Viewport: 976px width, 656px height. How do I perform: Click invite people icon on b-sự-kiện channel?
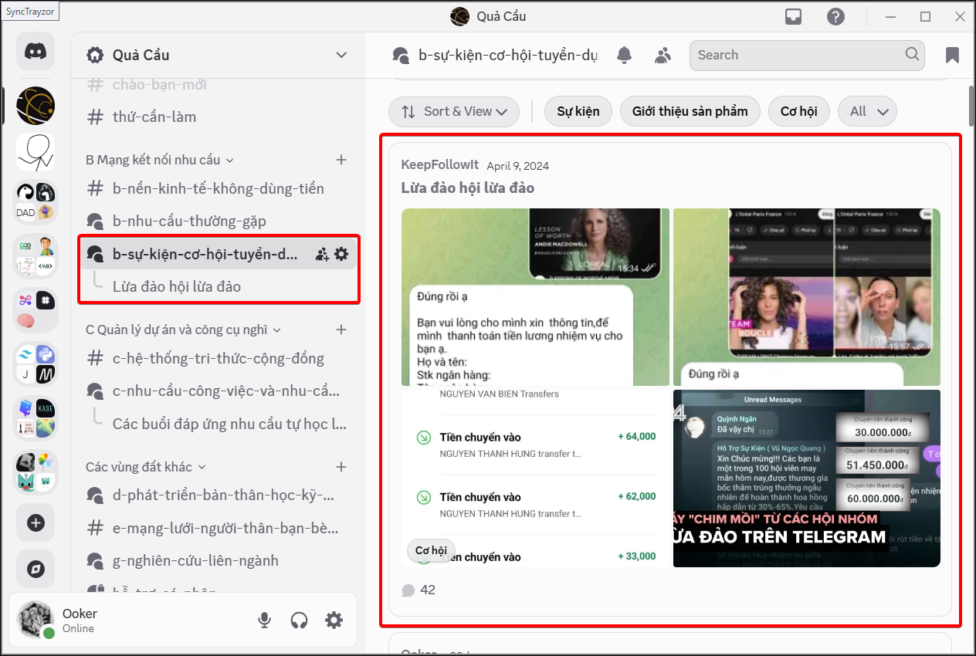point(322,254)
